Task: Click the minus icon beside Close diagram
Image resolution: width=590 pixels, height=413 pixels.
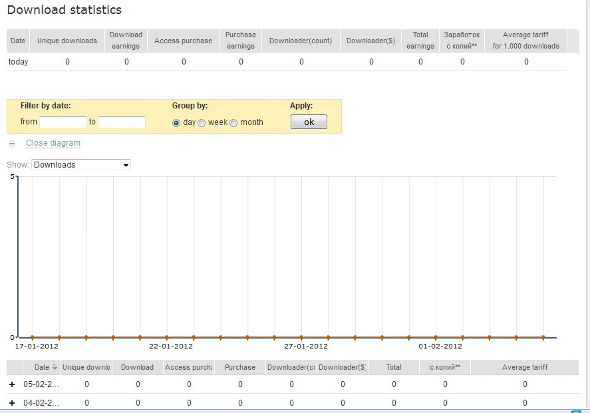Action: [12, 143]
